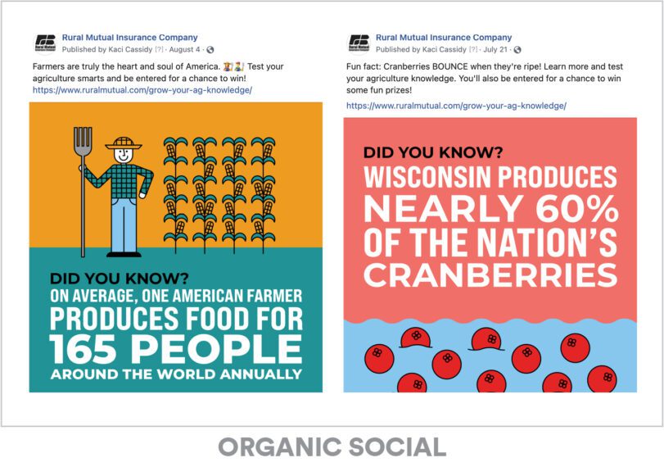Click the [?] help marker on the August post
Viewport: 664px width, 467px height.
pos(159,50)
